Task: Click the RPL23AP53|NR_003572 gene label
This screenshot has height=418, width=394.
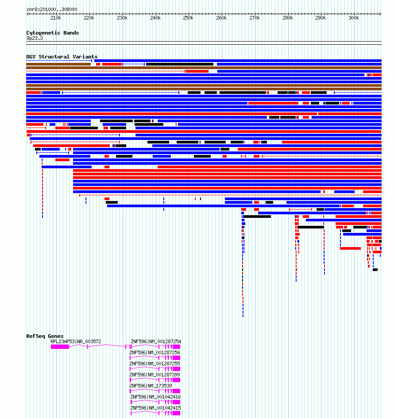Action: [76, 341]
